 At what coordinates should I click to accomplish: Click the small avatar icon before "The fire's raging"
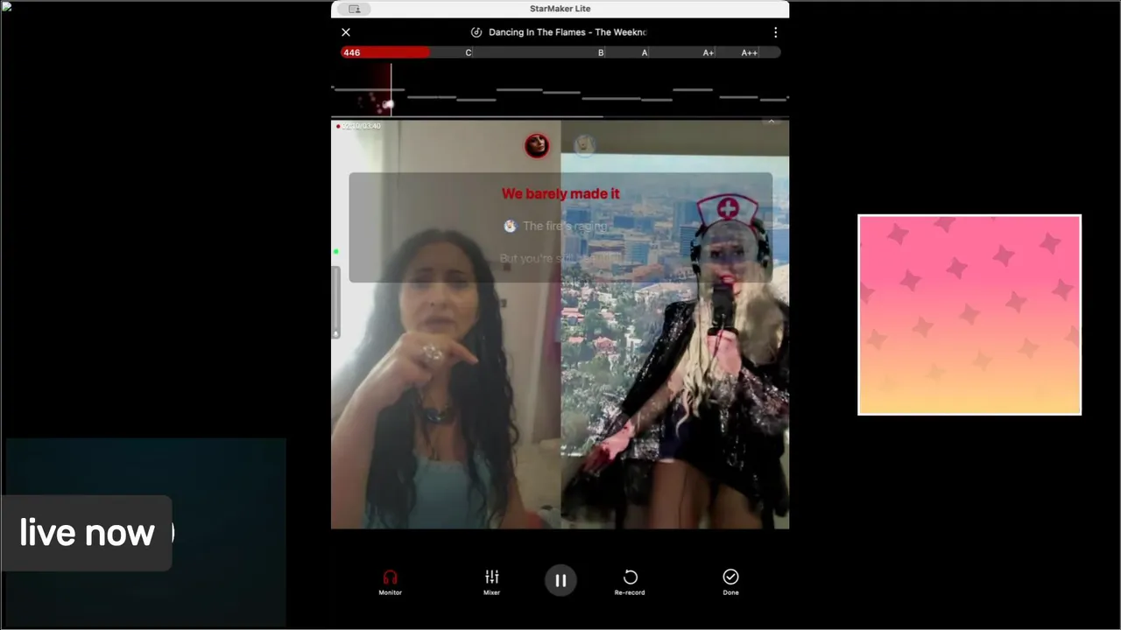(510, 226)
